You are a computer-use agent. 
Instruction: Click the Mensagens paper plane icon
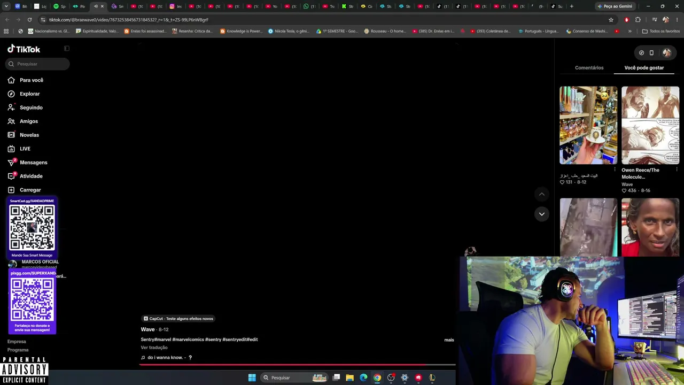[x=11, y=163]
